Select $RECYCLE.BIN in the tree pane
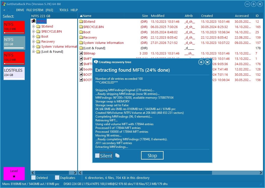The image size is (265, 188). (x=51, y=32)
